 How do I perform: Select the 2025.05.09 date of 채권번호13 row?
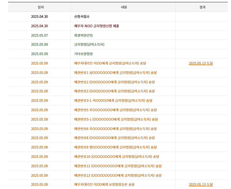coord(39,175)
